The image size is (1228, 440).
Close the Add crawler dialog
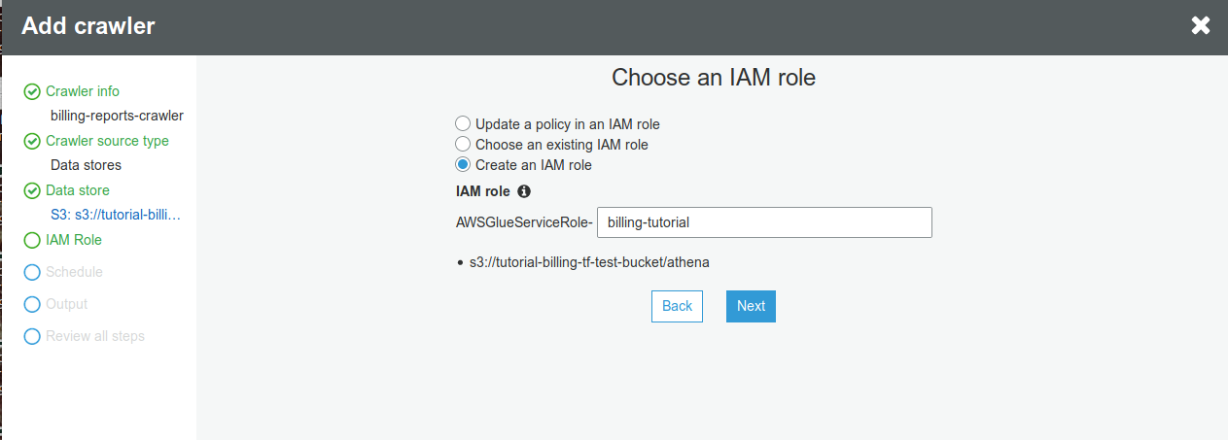tap(1201, 26)
